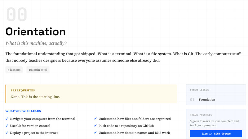Click the "Track Progress" panel header
Screen dimensions: 248x139
click(x=201, y=115)
